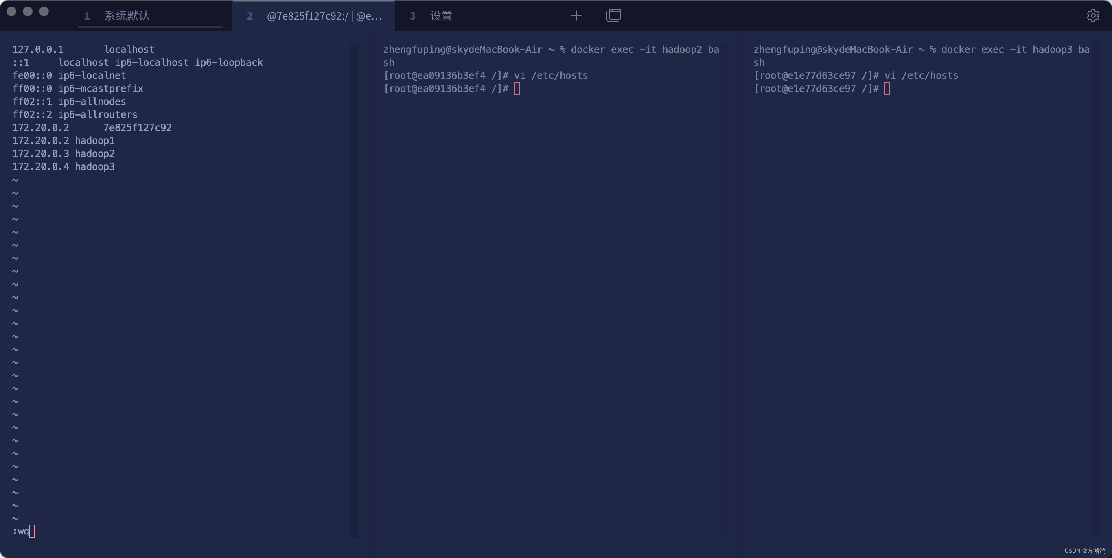Click the 172.20.0.2 hadoop1 hosts line
The width and height of the screenshot is (1112, 558).
tap(63, 141)
